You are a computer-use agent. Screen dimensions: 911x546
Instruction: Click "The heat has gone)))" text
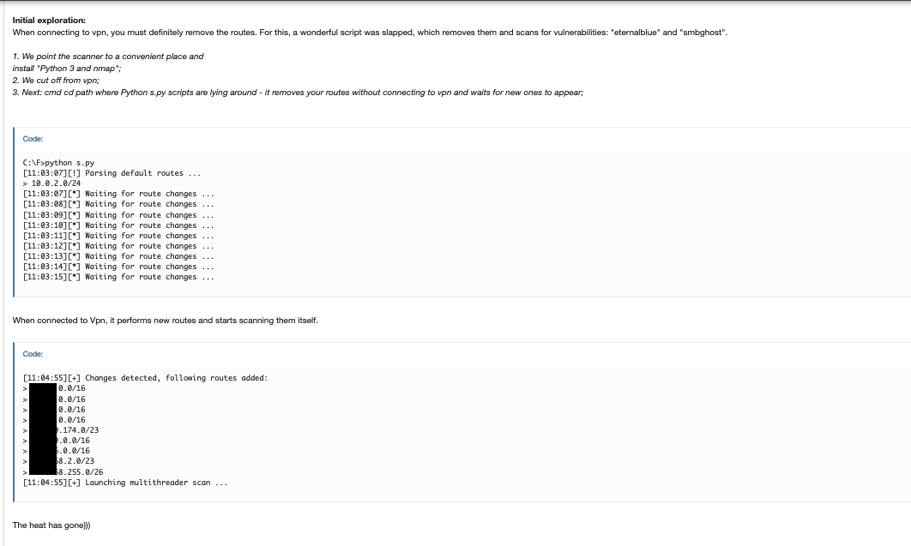tap(51, 525)
